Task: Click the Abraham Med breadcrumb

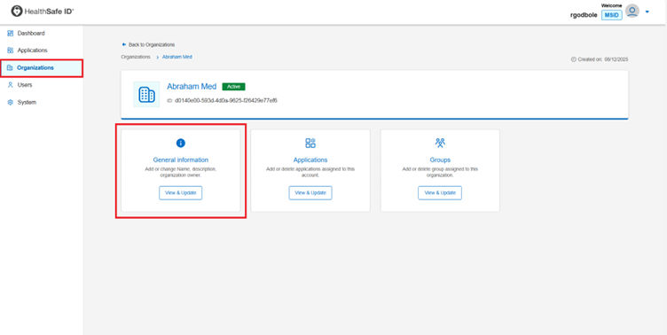Action: point(177,57)
